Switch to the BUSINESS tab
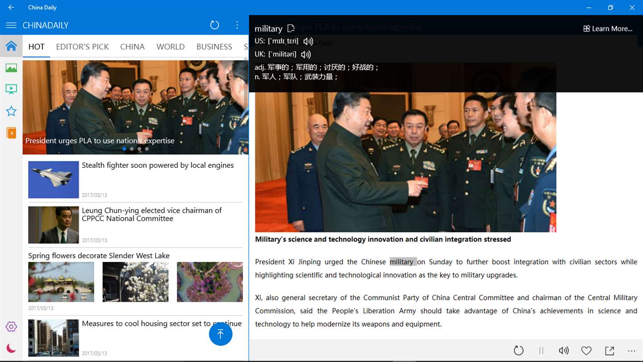This screenshot has width=643, height=362. (214, 46)
